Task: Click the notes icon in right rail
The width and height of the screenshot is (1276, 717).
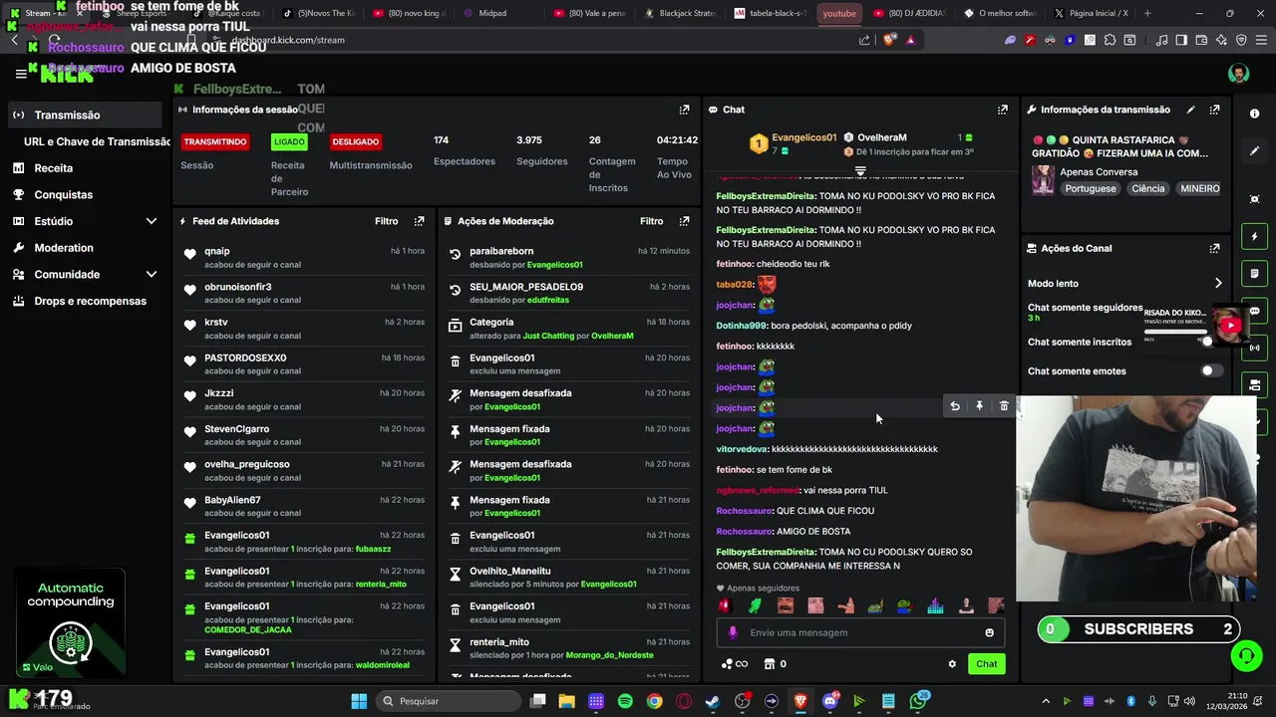Action: (x=1255, y=274)
